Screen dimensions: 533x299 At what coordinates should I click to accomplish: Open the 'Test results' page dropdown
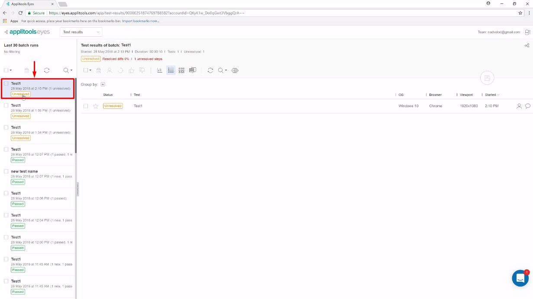click(81, 32)
